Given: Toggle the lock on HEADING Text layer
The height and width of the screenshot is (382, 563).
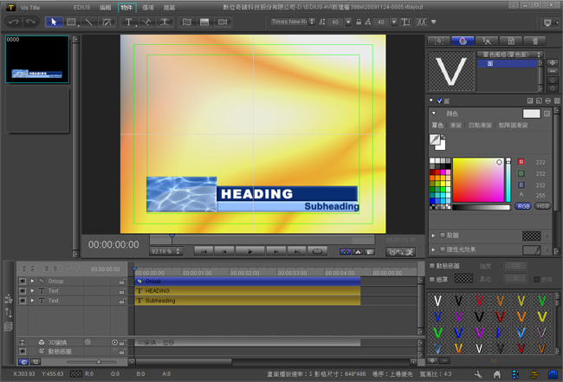Looking at the screenshot, I should (122, 291).
